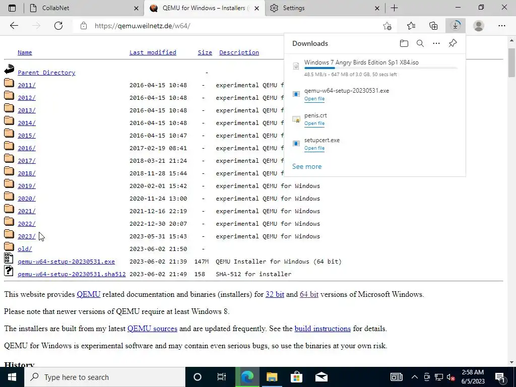The image size is (516, 387).
Task: Open file for penis.crt download
Action: [314, 123]
